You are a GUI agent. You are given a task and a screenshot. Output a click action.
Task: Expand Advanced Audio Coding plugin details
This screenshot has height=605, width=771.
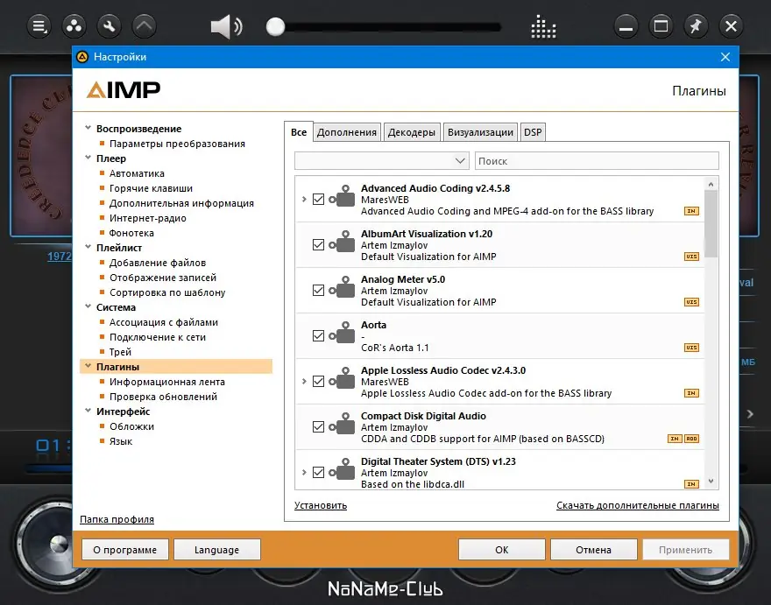[304, 199]
